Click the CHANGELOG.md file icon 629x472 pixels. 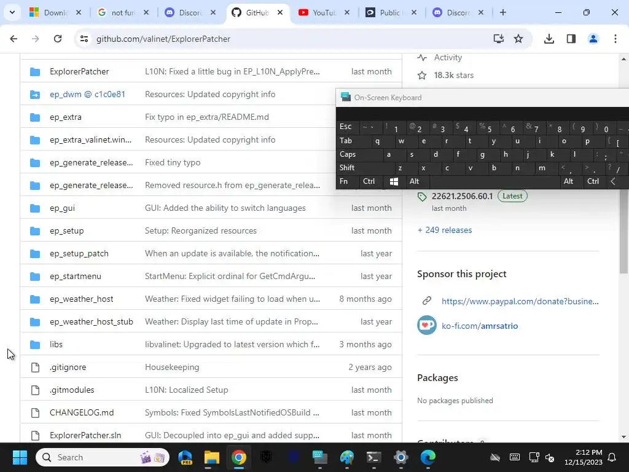(35, 412)
